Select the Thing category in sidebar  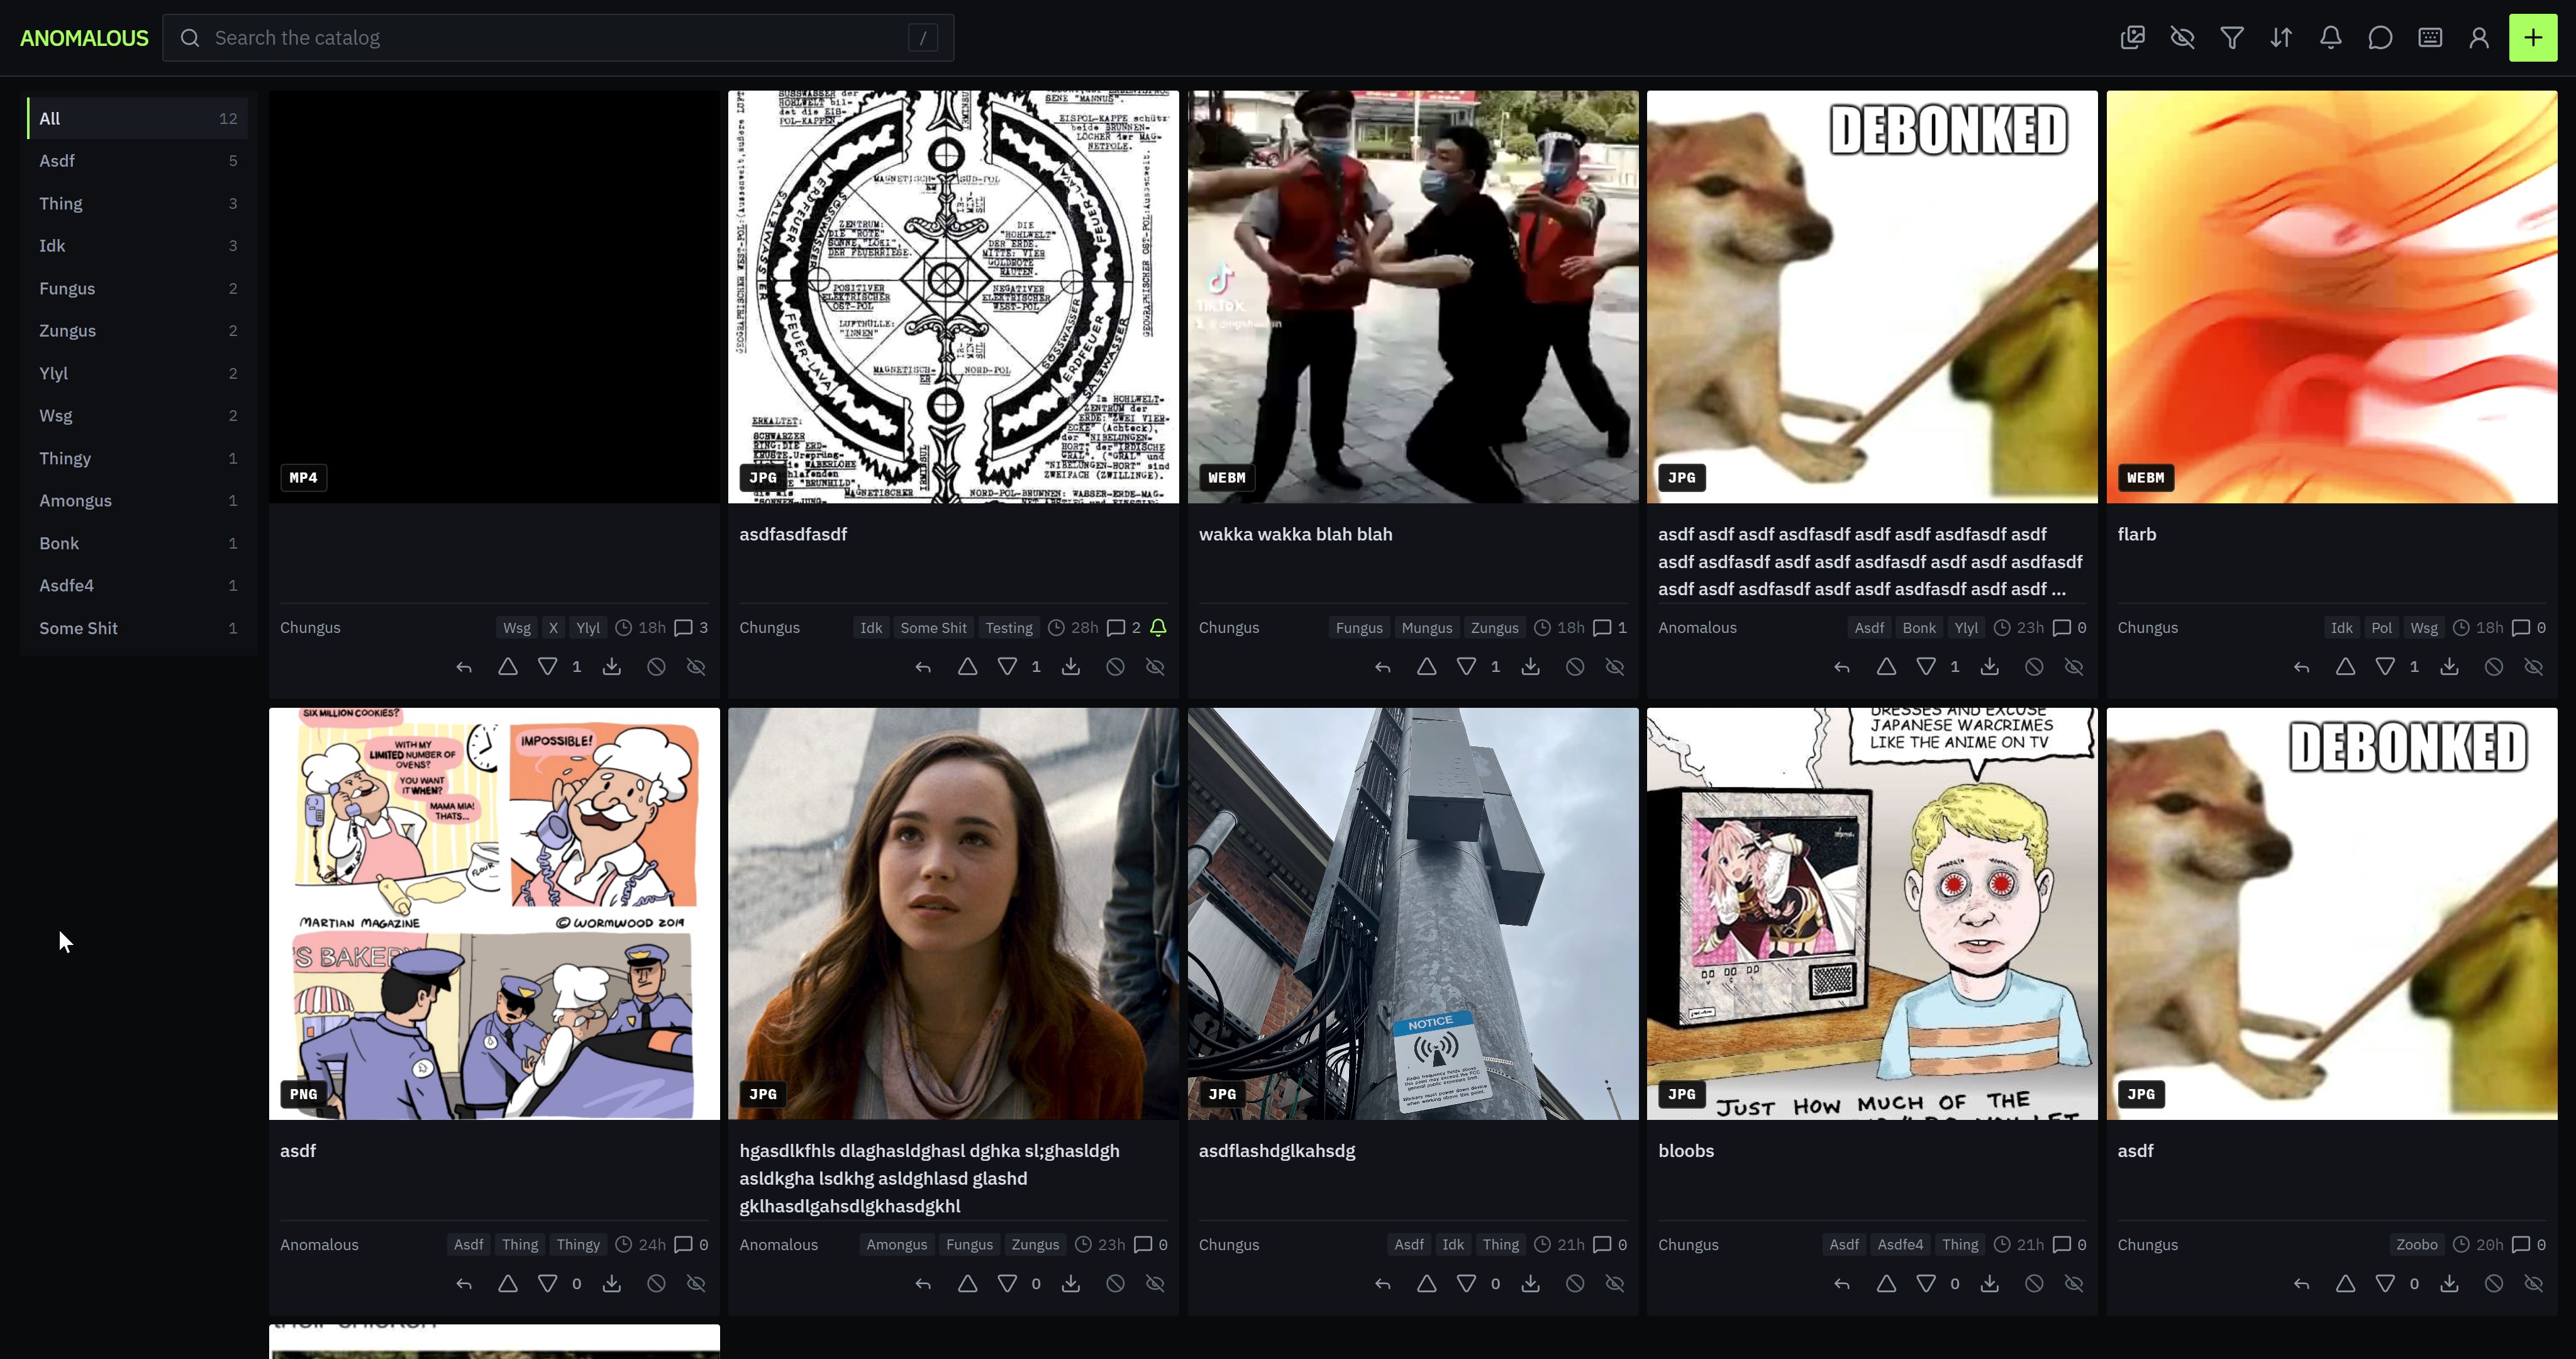138,203
